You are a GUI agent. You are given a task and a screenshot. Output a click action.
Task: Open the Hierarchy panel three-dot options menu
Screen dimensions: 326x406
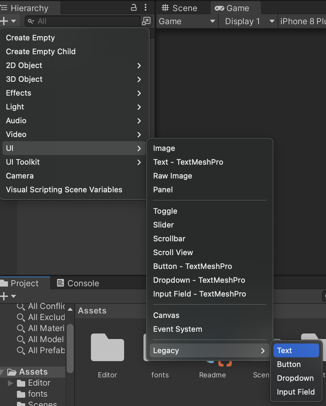click(x=146, y=8)
